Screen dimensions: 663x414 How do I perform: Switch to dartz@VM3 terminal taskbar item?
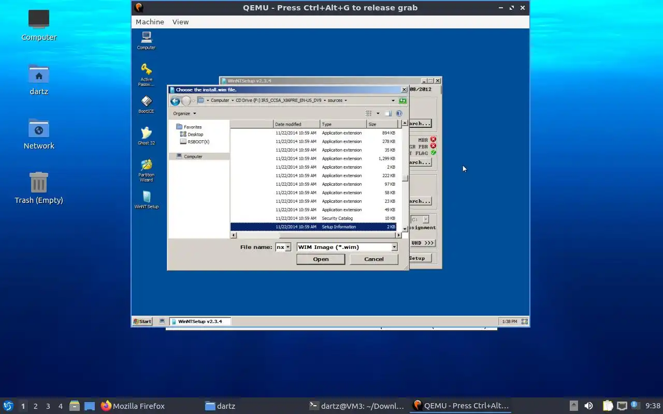point(356,406)
